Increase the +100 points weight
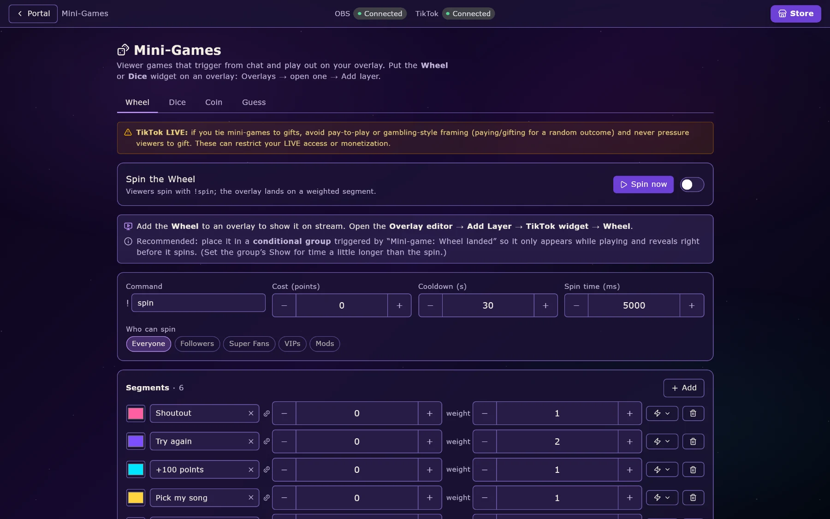 (629, 470)
